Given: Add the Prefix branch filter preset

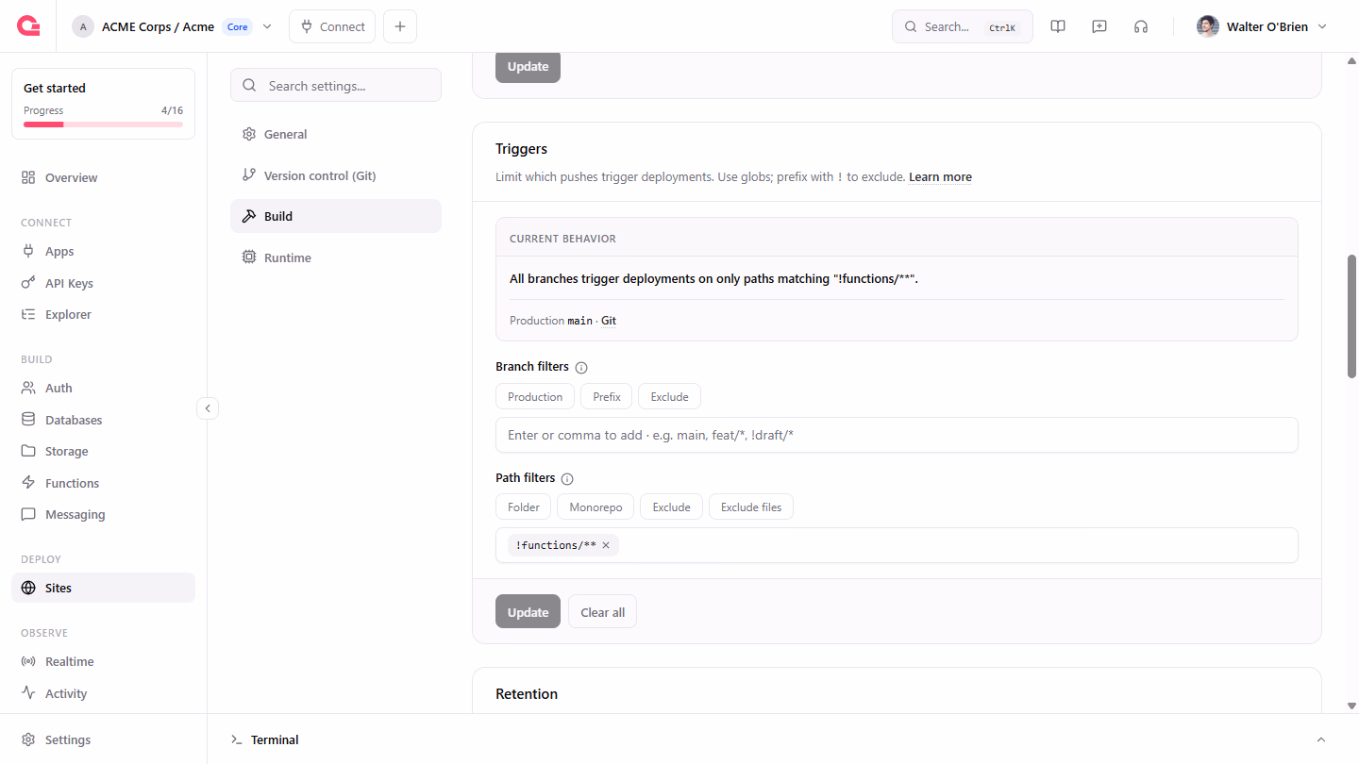Looking at the screenshot, I should tap(607, 397).
